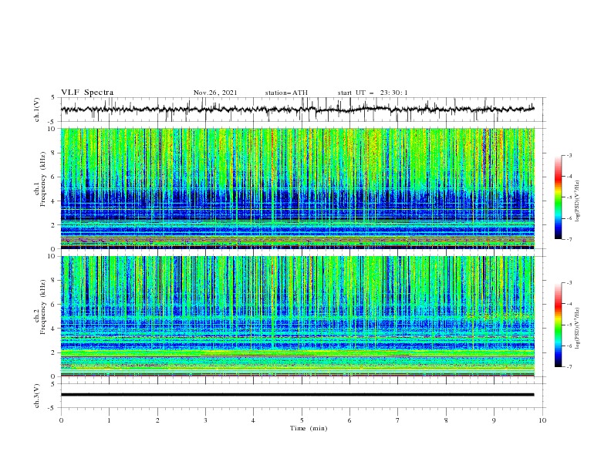Click the "station=ATH" label
Screen dimensions: 611x472
[x=286, y=93]
